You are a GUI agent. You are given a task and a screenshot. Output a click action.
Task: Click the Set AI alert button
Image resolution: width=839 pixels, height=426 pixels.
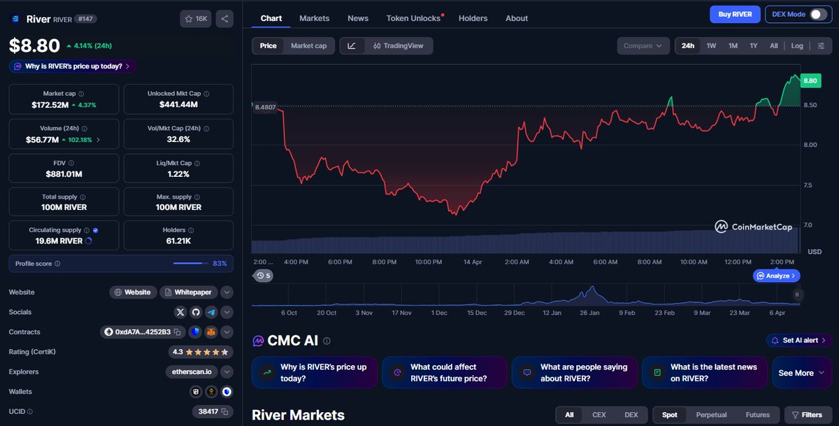coord(799,341)
